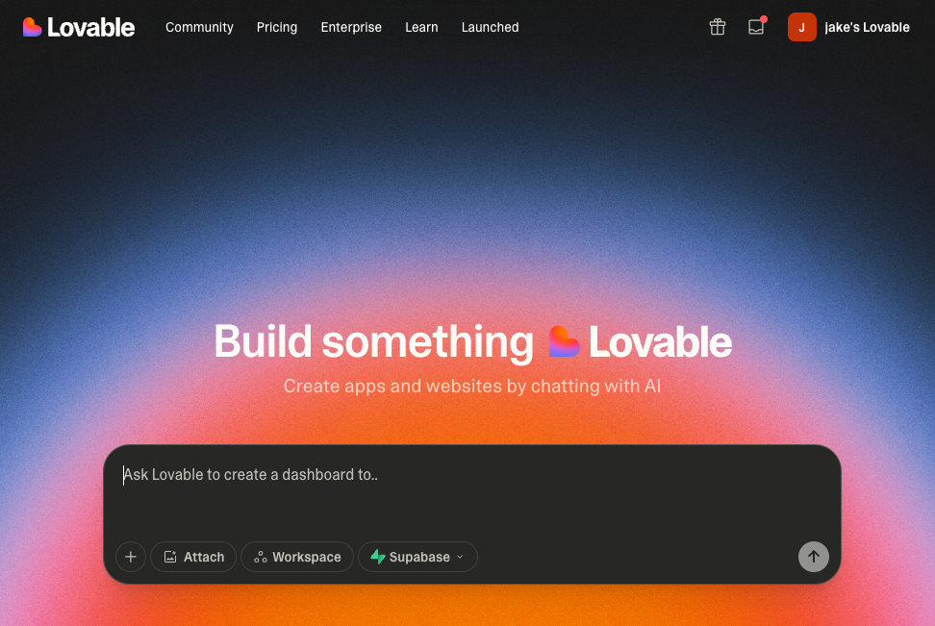Click the orange J avatar
Screen dimensions: 935x626
pos(801,27)
